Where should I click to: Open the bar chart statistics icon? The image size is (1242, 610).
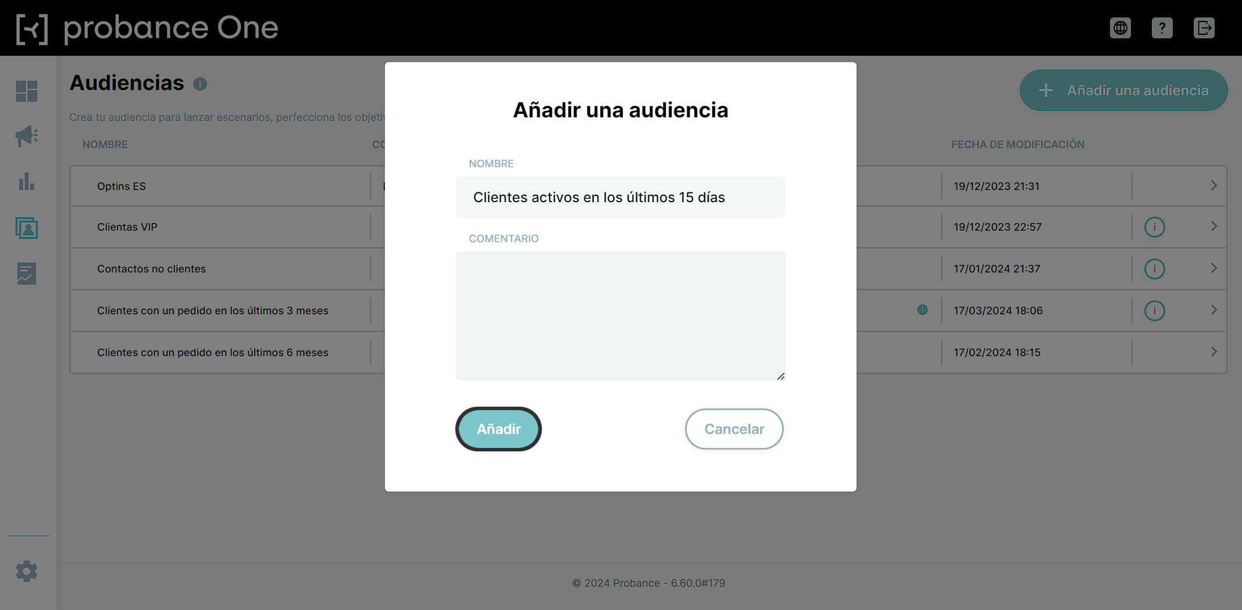pyautogui.click(x=27, y=181)
